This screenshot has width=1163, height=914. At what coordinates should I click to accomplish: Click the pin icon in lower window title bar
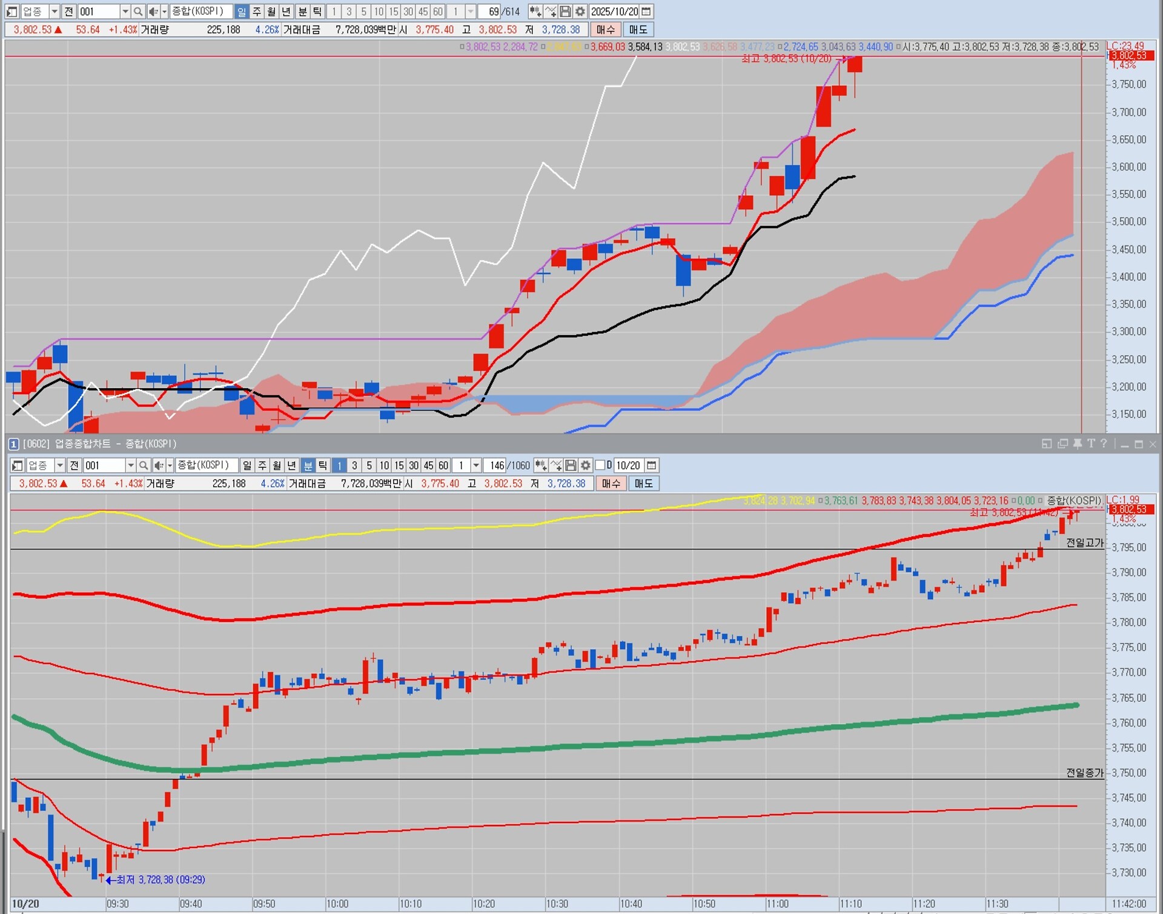pos(1078,444)
